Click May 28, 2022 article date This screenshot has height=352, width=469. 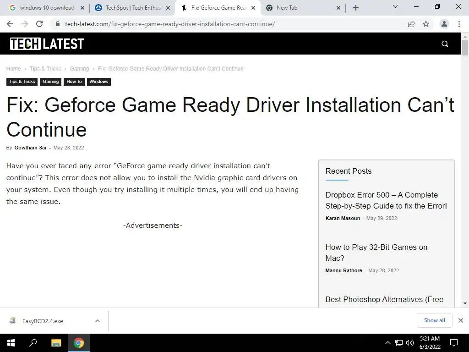[x=69, y=148]
